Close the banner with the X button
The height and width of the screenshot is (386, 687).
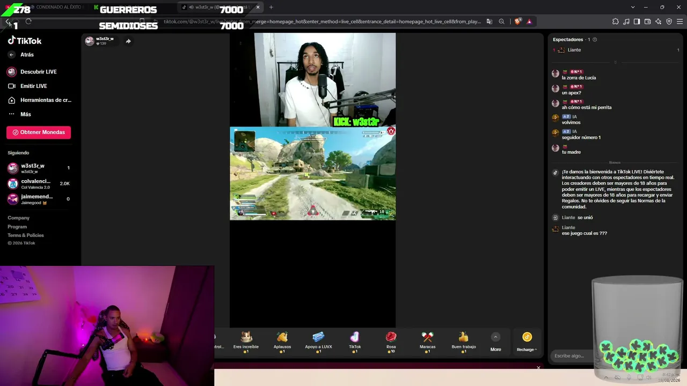(x=538, y=368)
